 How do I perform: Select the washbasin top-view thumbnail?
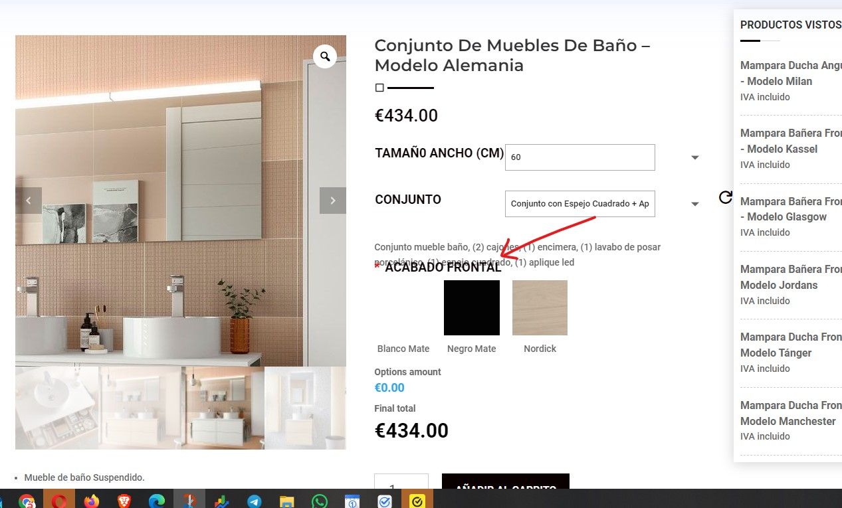56,408
